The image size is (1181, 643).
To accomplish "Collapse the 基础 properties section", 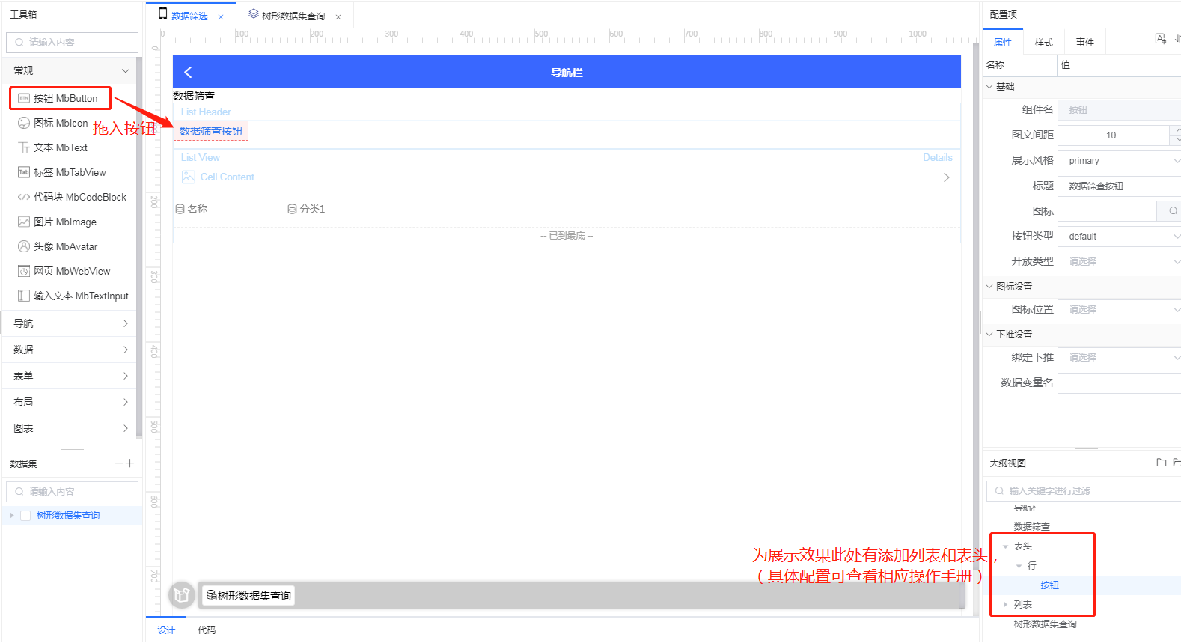I will [x=989, y=87].
